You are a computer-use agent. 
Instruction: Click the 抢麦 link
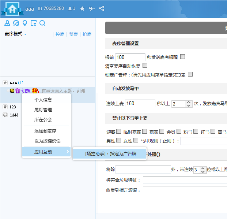pos(87,34)
